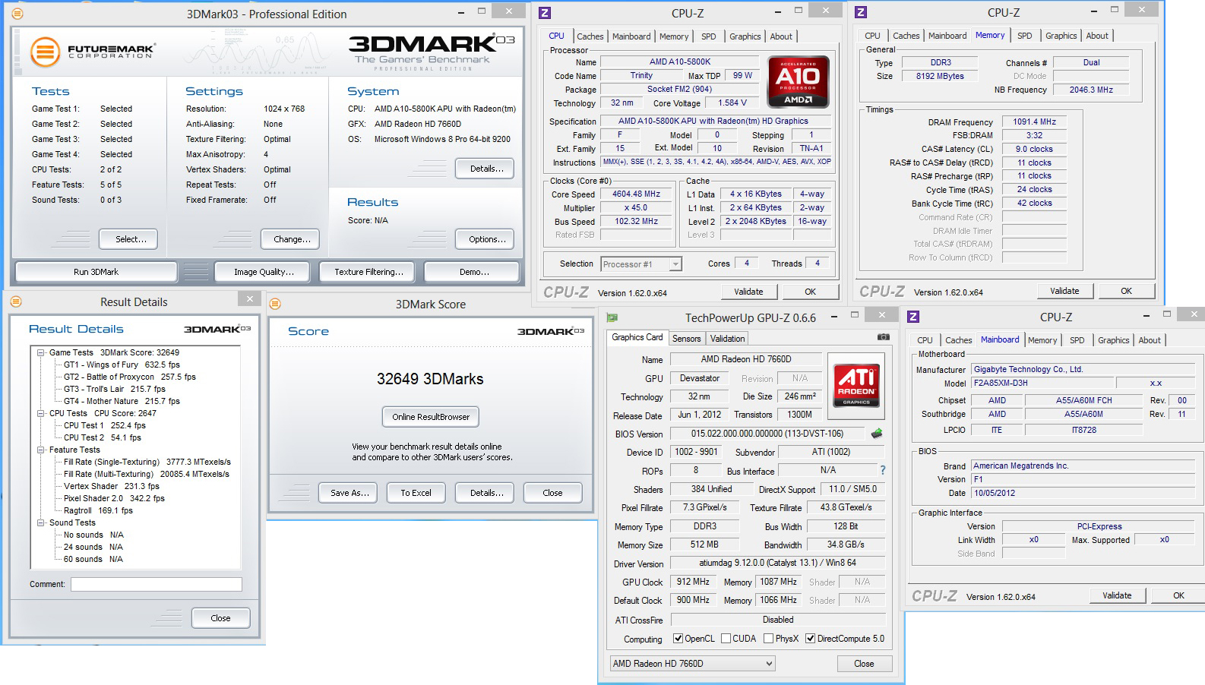The image size is (1205, 685).
Task: Toggle the DirectCompute 5.0 checkbox
Action: pyautogui.click(x=811, y=639)
